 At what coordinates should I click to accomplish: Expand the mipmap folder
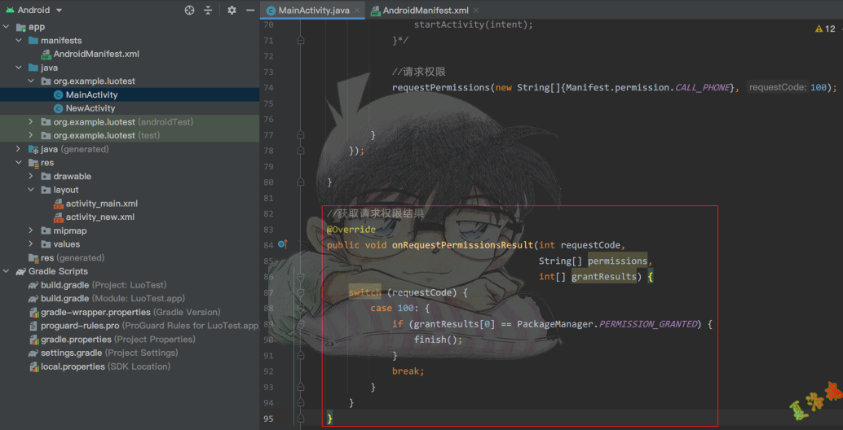[31, 230]
